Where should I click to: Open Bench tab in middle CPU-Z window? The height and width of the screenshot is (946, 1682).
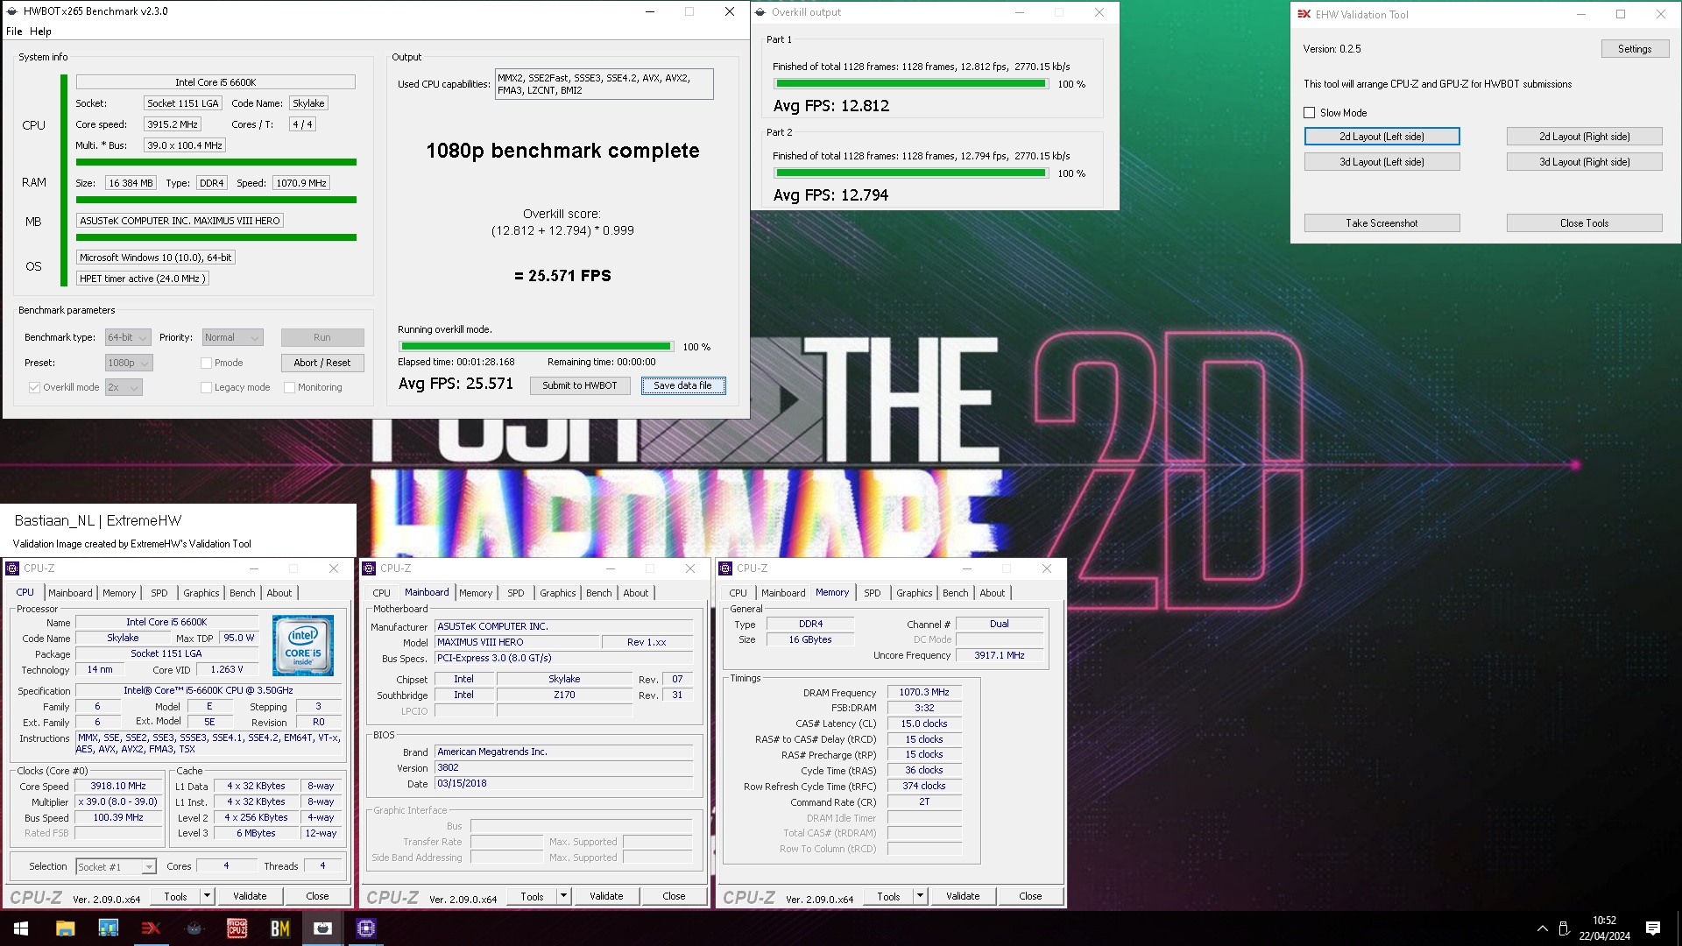point(599,593)
